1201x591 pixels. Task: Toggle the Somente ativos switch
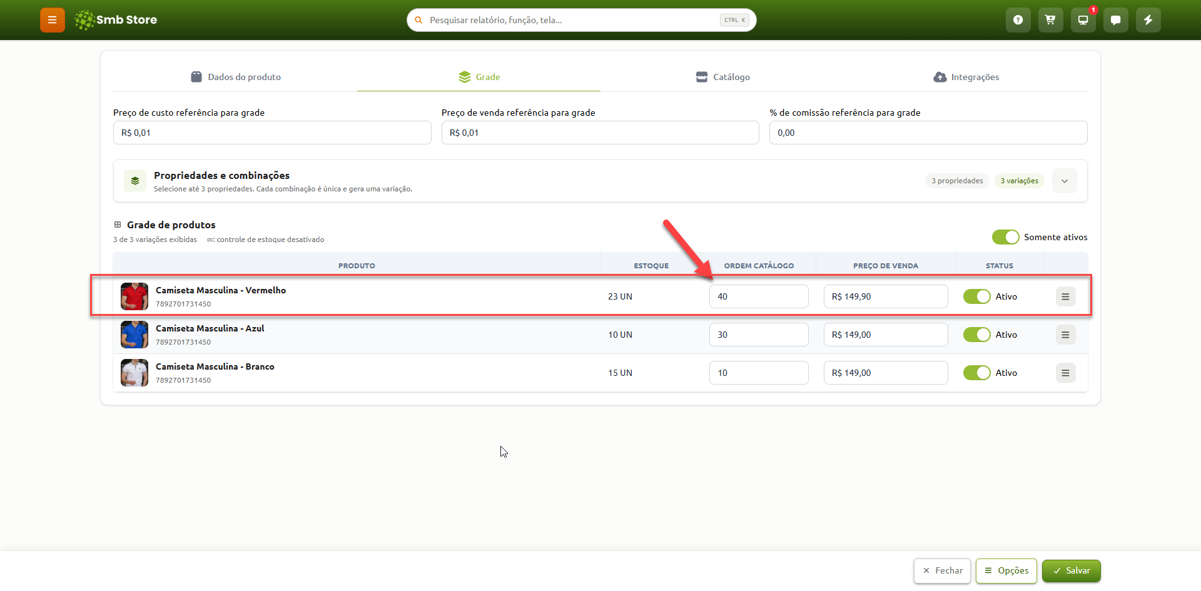click(1005, 237)
